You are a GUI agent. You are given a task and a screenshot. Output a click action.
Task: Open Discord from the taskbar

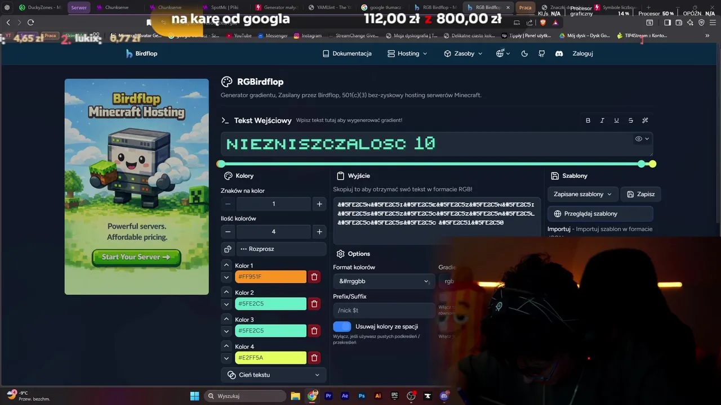point(444,396)
